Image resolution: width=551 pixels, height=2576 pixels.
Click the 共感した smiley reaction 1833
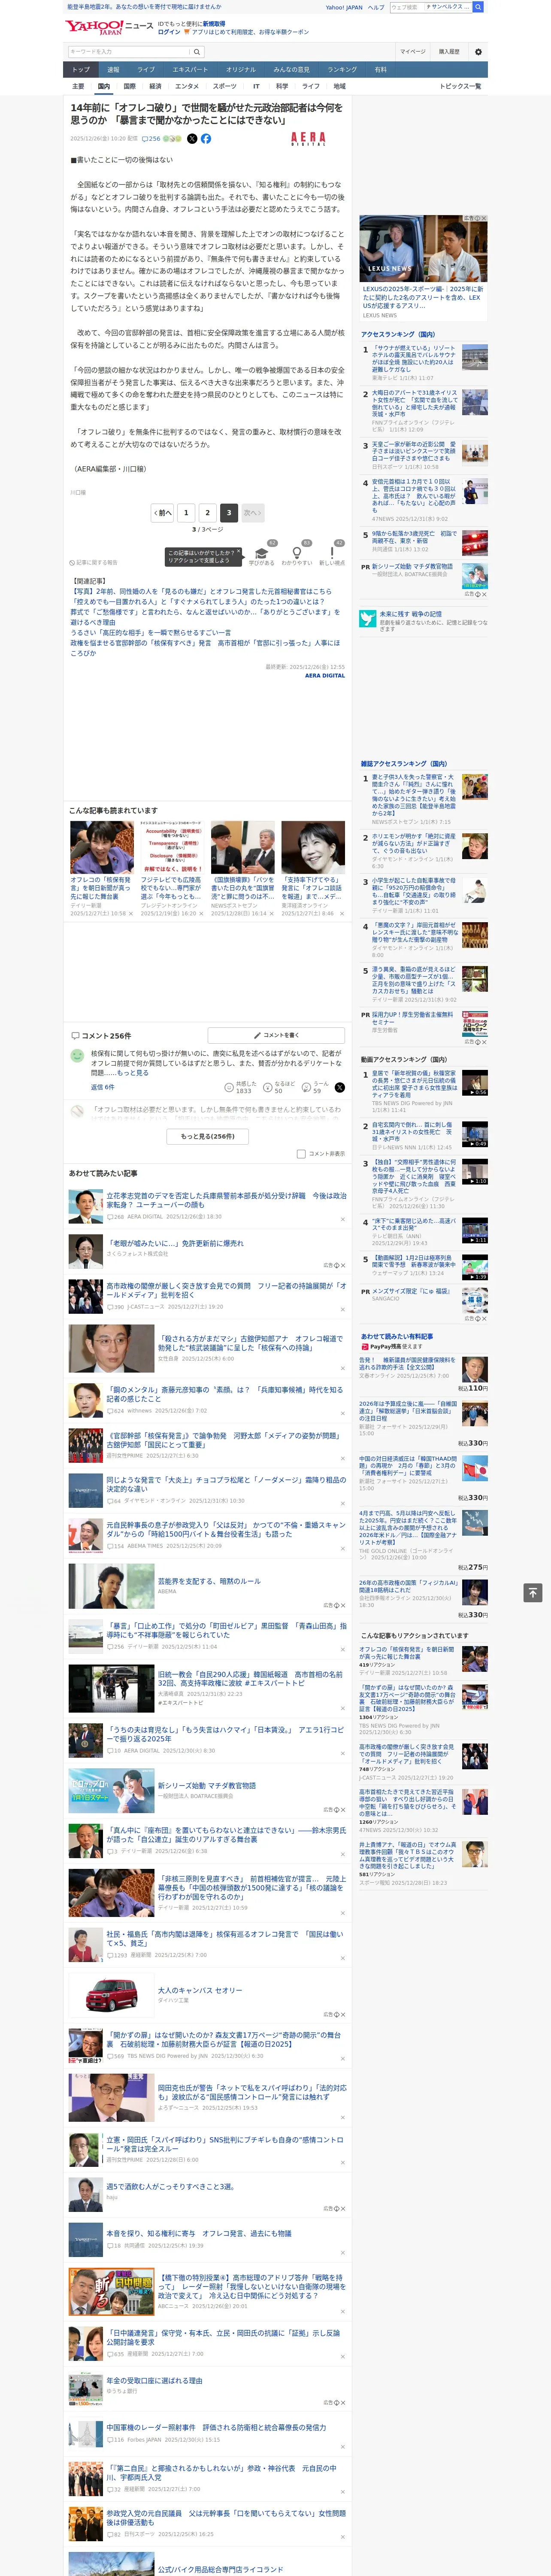click(240, 1087)
